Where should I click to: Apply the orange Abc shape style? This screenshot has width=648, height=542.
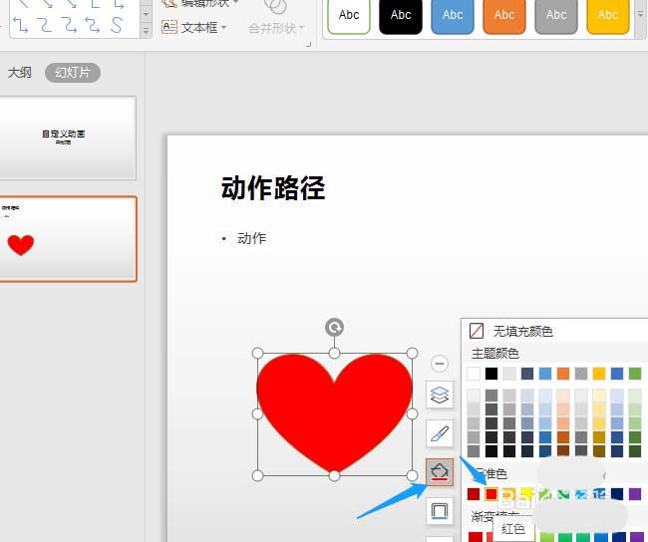pyautogui.click(x=504, y=15)
